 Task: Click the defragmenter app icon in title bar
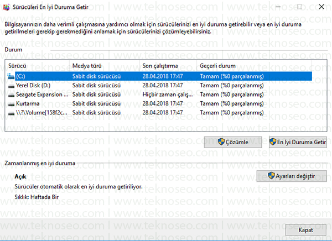pos(6,7)
